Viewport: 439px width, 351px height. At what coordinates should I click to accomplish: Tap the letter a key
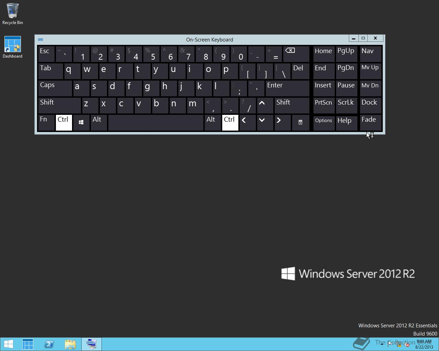pos(81,88)
